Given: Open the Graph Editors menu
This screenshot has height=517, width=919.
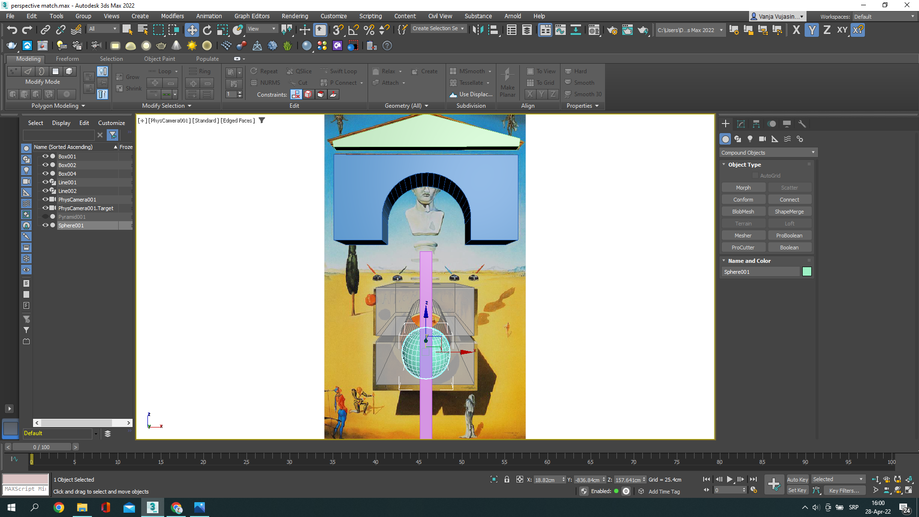Looking at the screenshot, I should point(252,16).
